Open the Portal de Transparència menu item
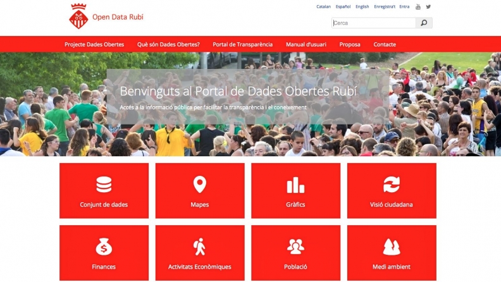501x282 pixels. (x=243, y=44)
